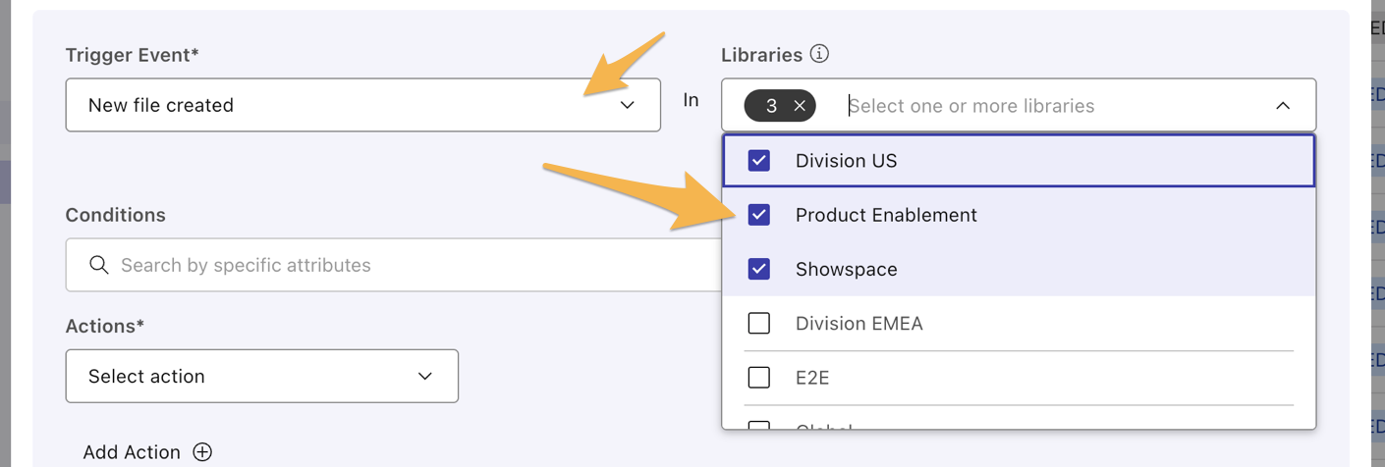Uncheck the Product Enablement checkbox

[759, 215]
